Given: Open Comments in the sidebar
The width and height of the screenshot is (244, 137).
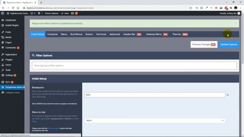Looking at the screenshot, I should click(x=11, y=48).
